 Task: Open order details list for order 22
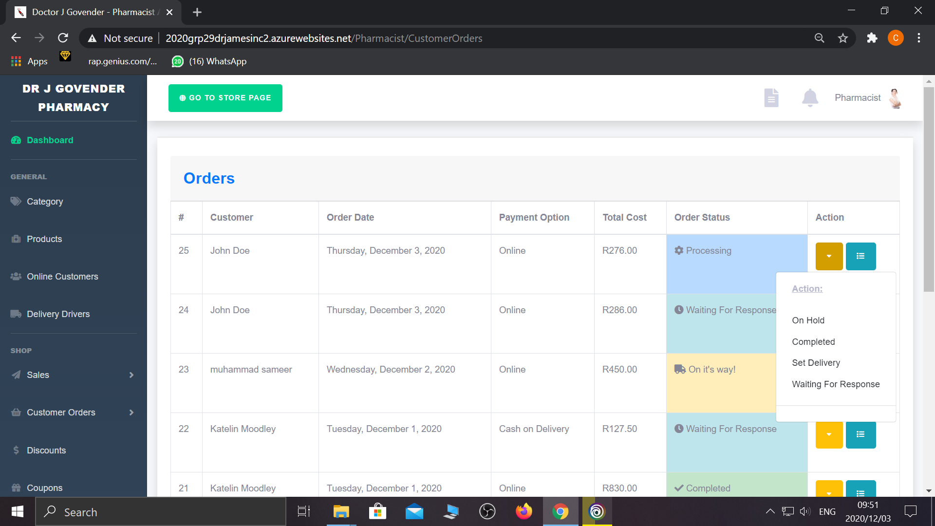coord(860,434)
